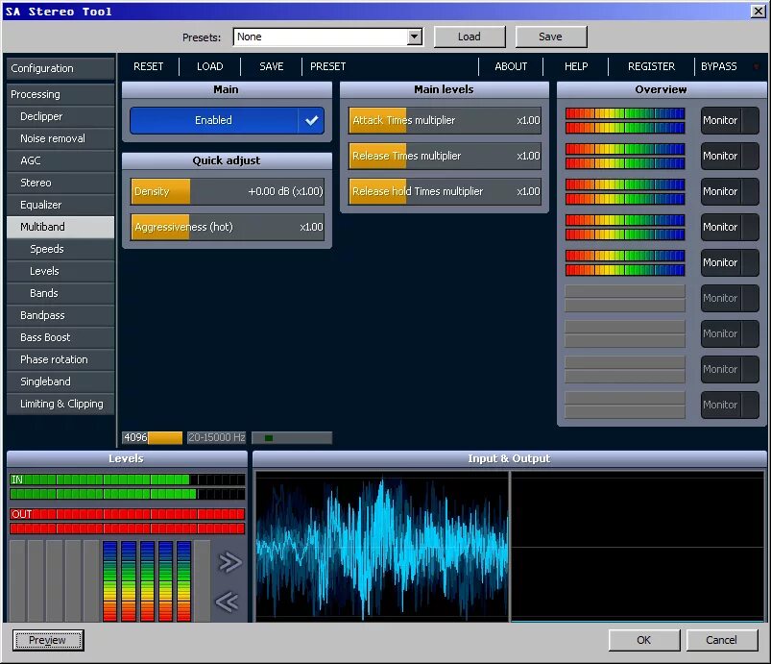Adjust the Aggressiveness (hot) slider
The width and height of the screenshot is (771, 664).
(x=228, y=227)
